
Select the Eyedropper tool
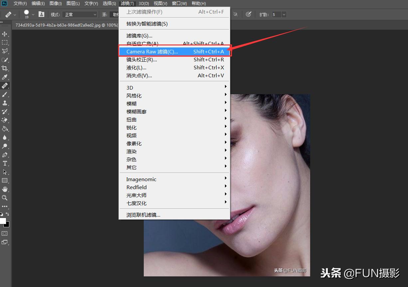click(5, 77)
